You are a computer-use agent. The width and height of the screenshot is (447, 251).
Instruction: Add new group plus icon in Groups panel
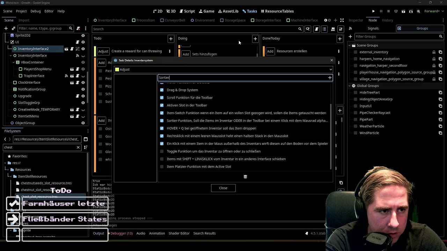coord(350,36)
